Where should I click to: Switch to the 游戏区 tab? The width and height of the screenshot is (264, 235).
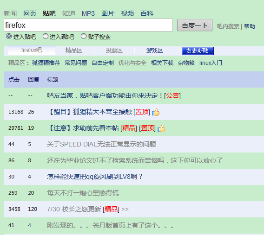pyautogui.click(x=155, y=51)
